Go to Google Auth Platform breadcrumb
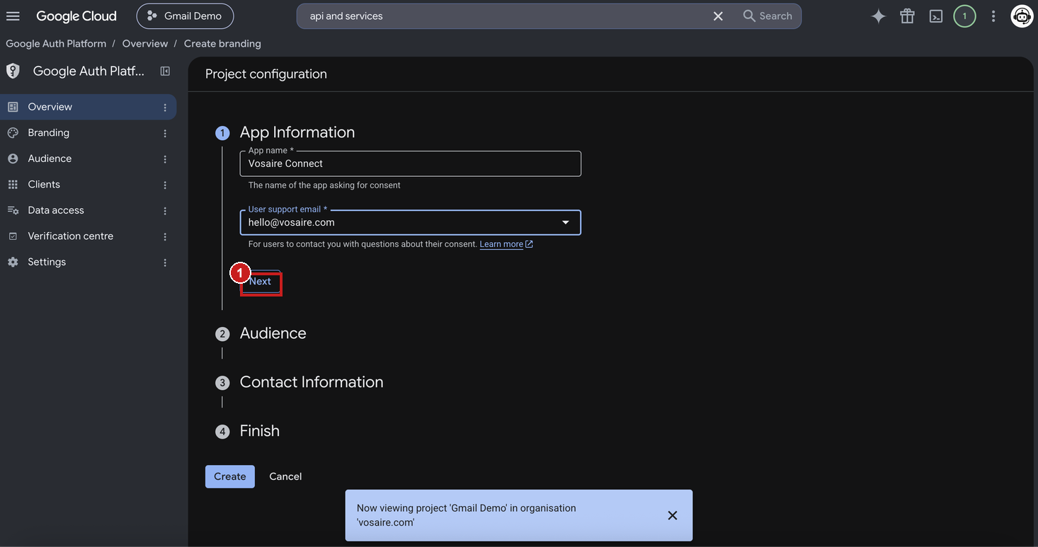The image size is (1038, 547). (x=56, y=43)
